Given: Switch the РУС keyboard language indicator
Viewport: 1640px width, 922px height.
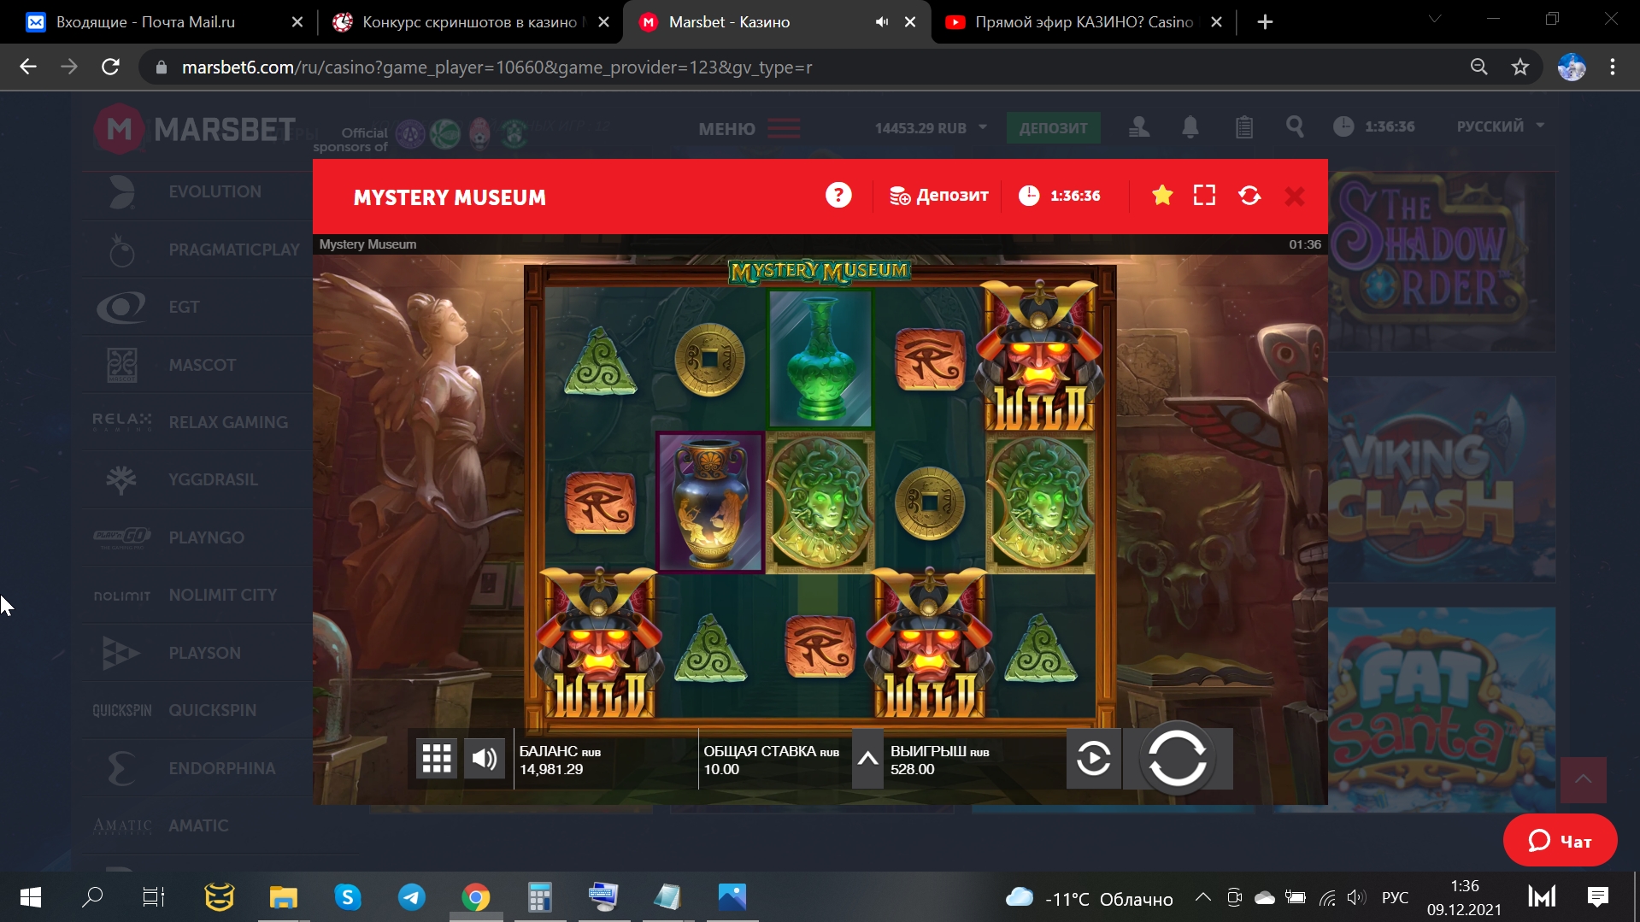Looking at the screenshot, I should coord(1395,897).
